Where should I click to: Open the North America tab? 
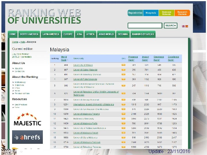[29, 34]
